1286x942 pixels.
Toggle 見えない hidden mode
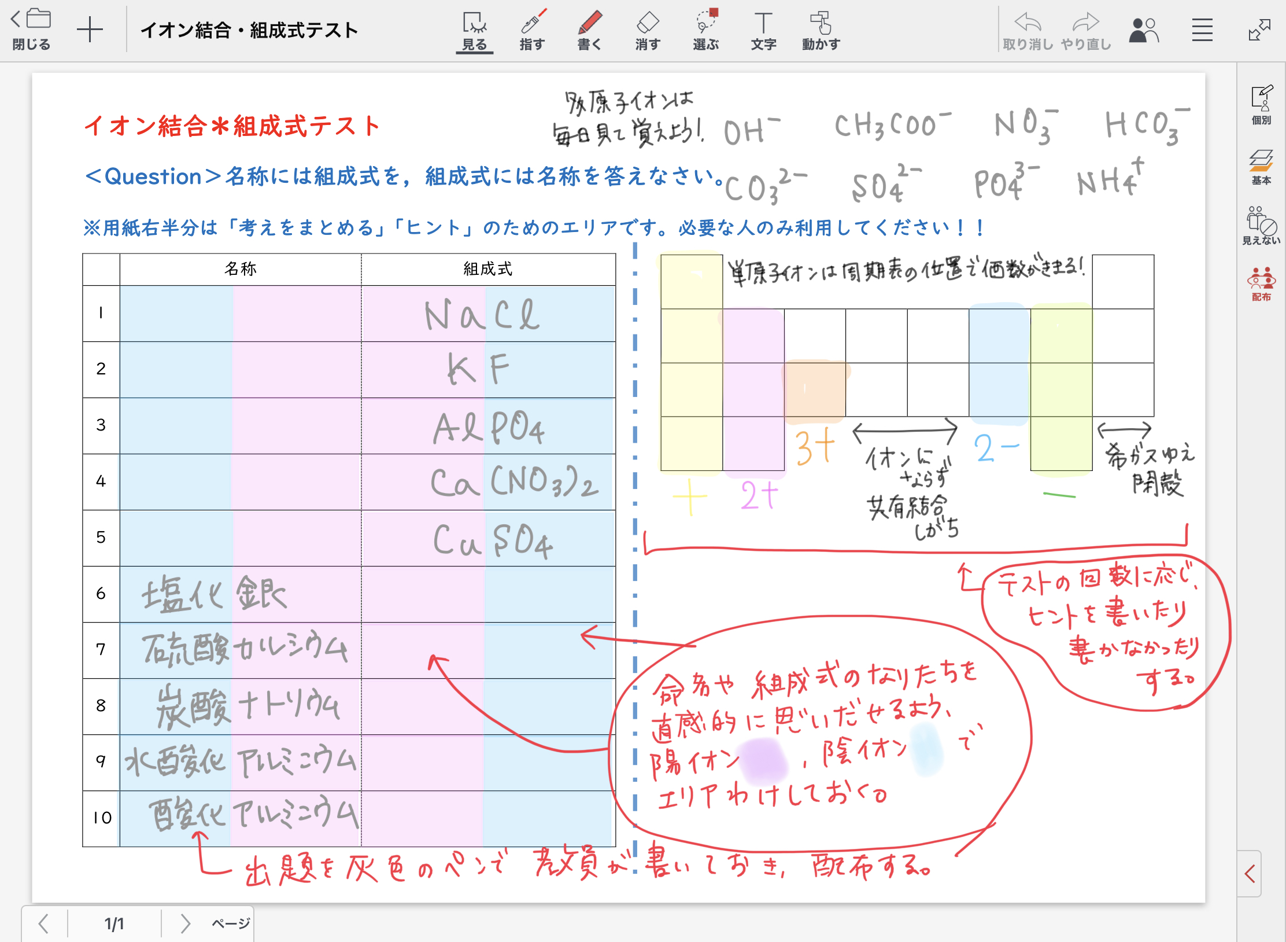tap(1261, 226)
